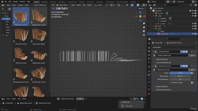Open the viewport Options dropdown
Image resolution: width=198 pixels, height=111 pixels.
coord(142,8)
